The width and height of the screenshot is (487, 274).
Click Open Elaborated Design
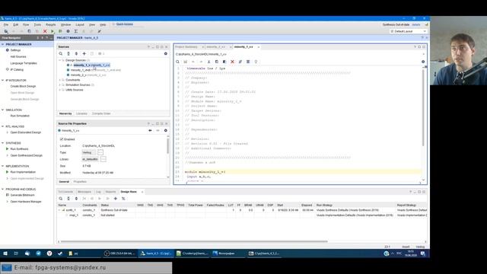point(25,132)
